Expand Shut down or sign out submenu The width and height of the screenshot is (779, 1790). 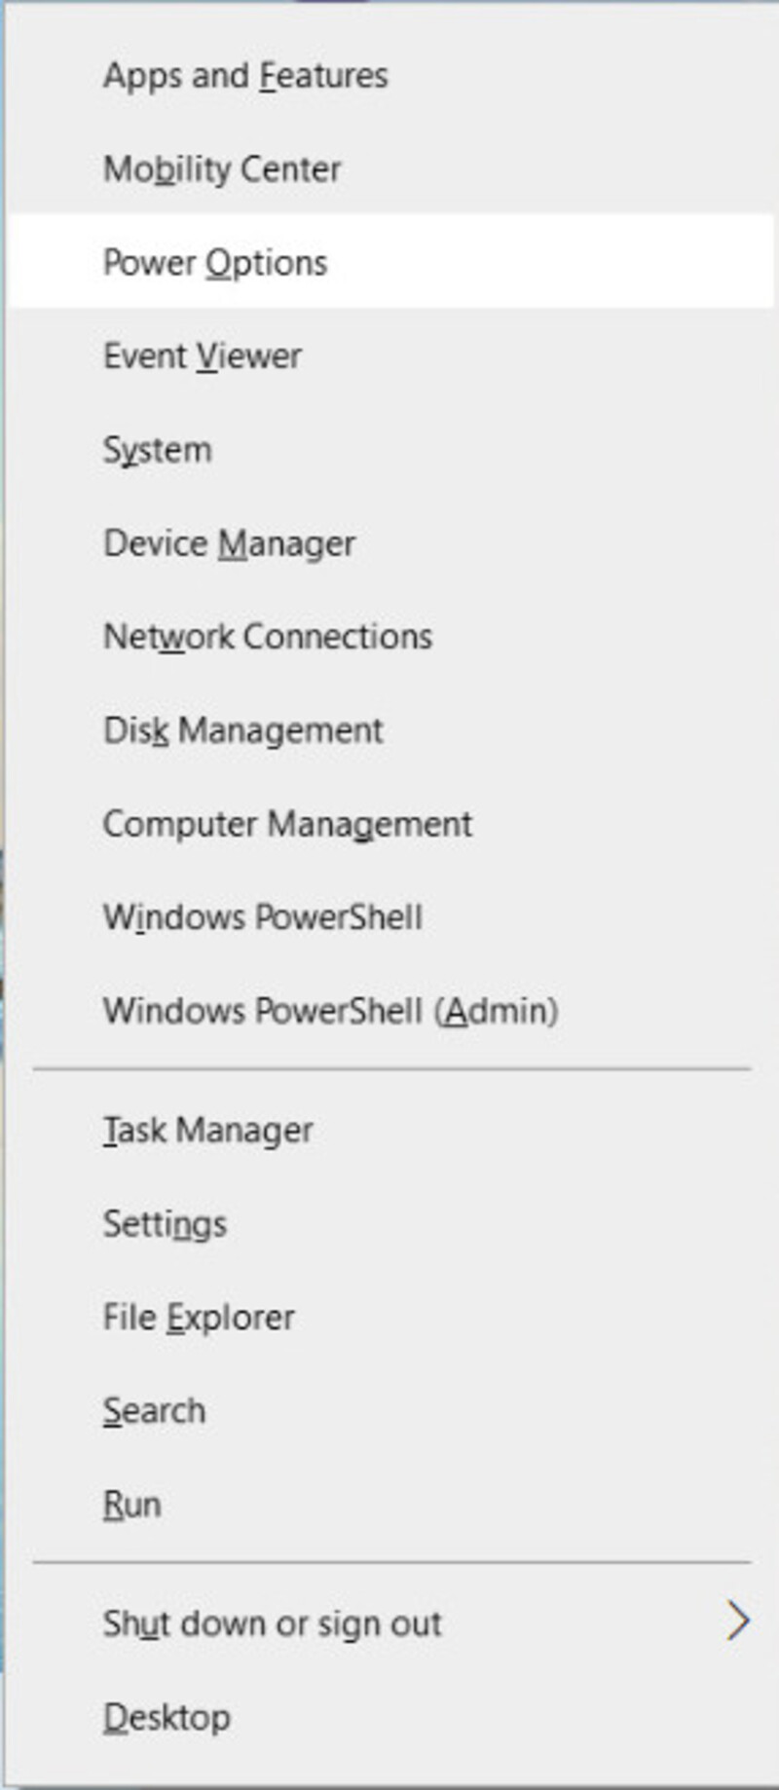[390, 1622]
